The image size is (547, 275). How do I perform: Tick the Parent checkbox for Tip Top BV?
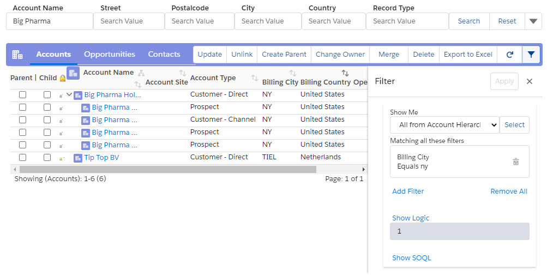point(23,157)
